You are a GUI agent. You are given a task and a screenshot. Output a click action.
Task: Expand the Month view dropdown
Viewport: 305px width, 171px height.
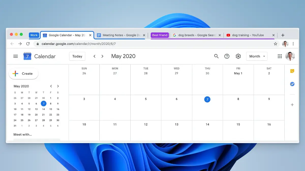click(x=257, y=56)
